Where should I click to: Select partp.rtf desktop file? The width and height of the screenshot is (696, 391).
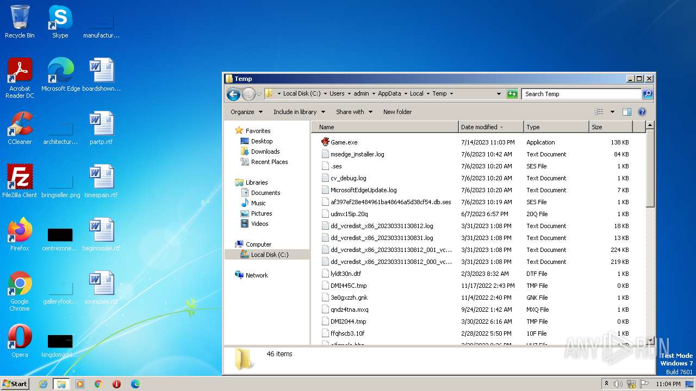pyautogui.click(x=102, y=128)
